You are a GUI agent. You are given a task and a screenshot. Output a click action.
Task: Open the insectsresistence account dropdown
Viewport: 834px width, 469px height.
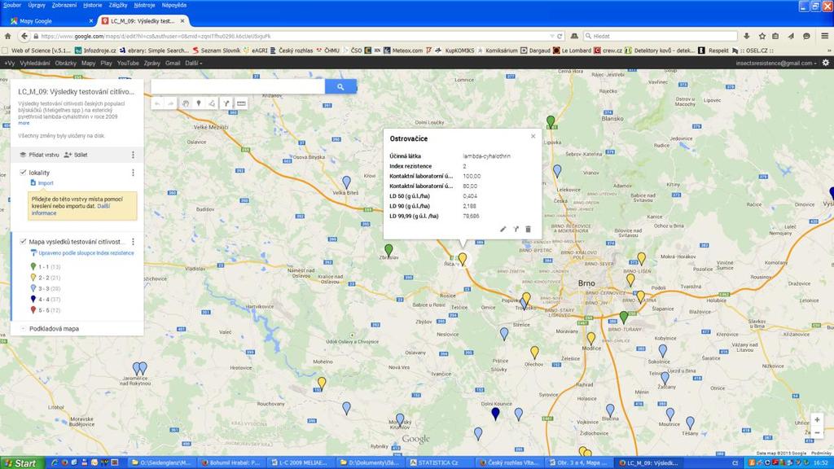point(776,63)
